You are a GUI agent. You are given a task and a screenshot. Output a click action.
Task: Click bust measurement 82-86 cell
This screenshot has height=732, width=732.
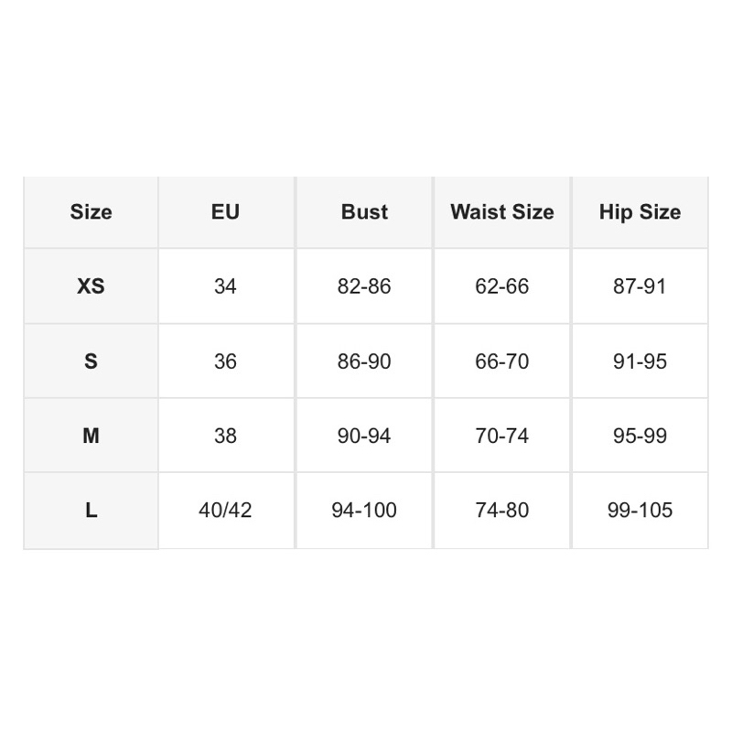(364, 286)
